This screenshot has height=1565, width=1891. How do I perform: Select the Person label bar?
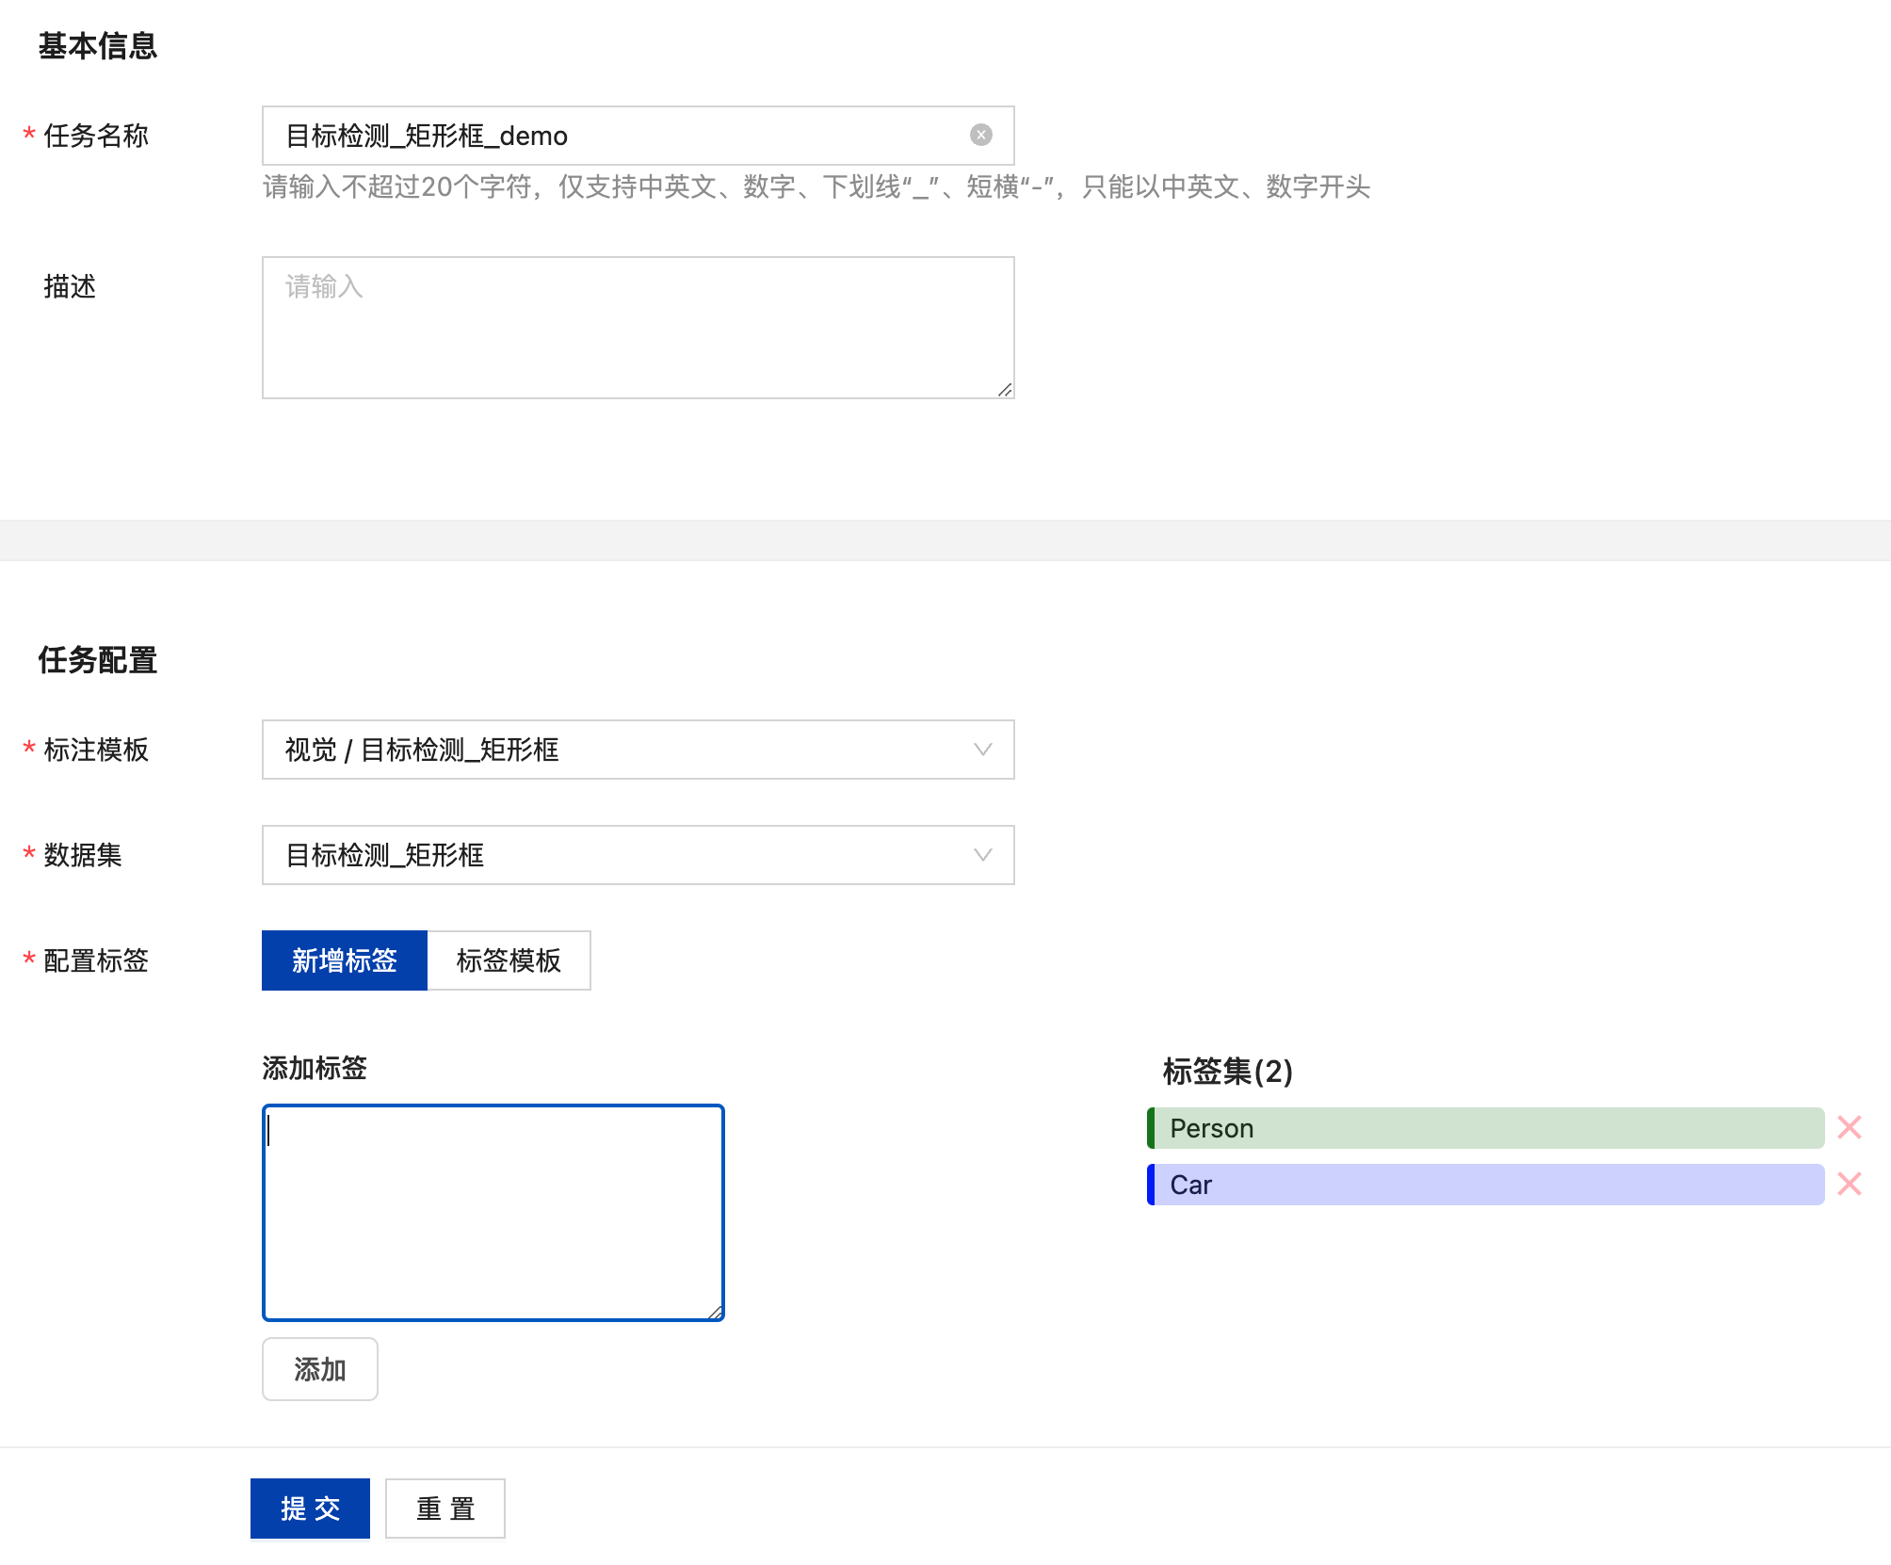coord(1486,1128)
